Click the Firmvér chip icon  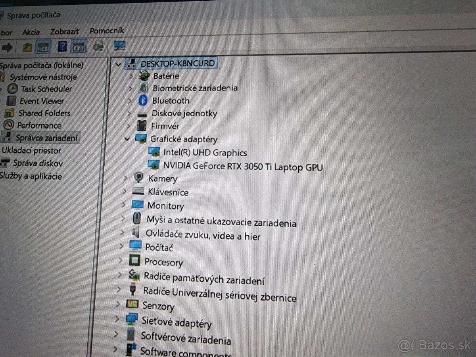[x=141, y=126]
